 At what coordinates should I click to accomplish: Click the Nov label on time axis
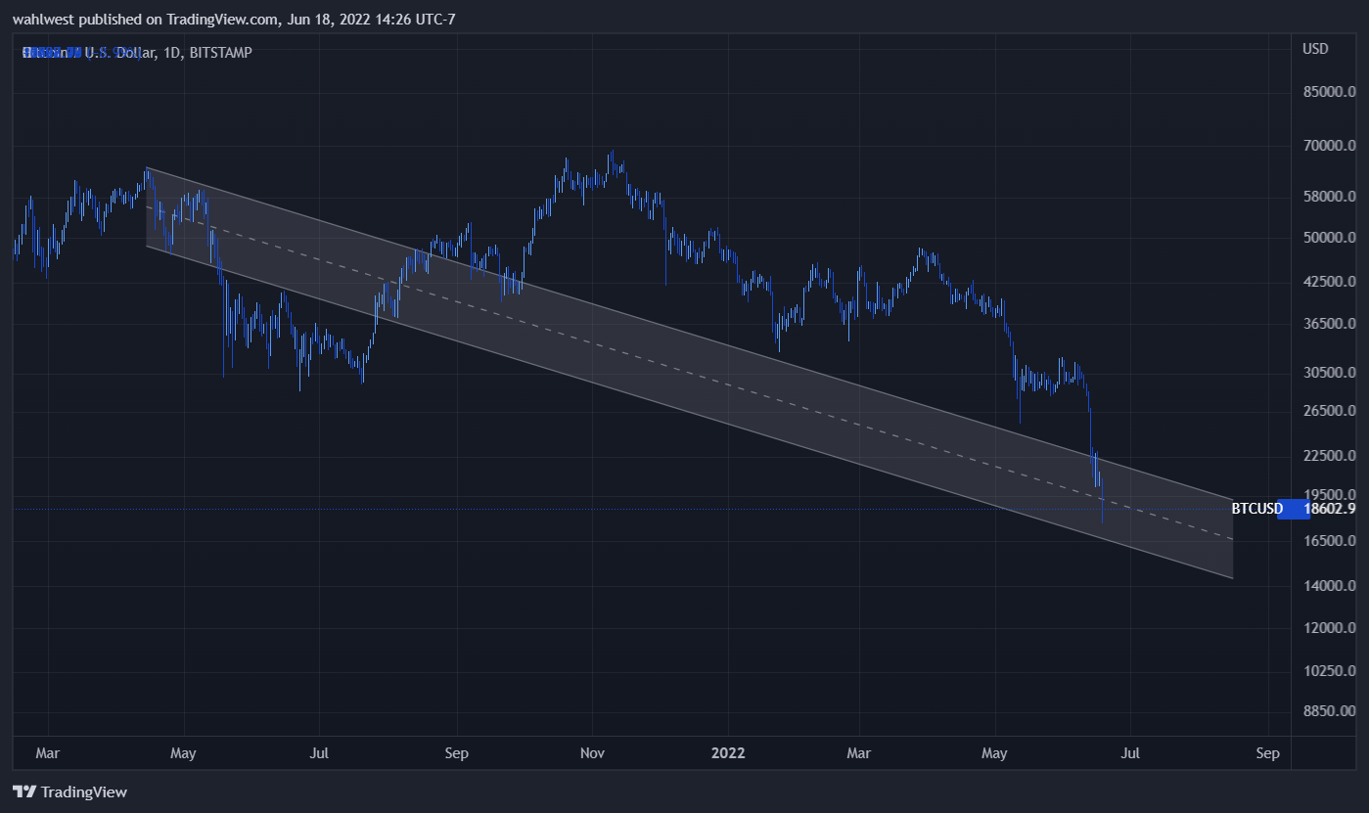coord(592,753)
